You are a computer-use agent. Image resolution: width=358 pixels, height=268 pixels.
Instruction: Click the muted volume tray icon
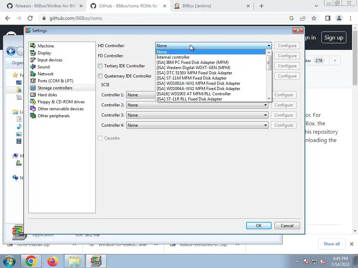pos(323,262)
